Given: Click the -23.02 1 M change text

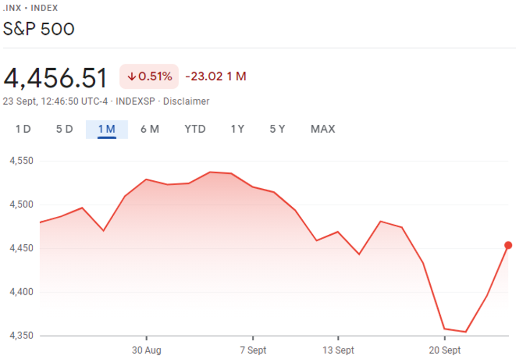Looking at the screenshot, I should [x=216, y=77].
